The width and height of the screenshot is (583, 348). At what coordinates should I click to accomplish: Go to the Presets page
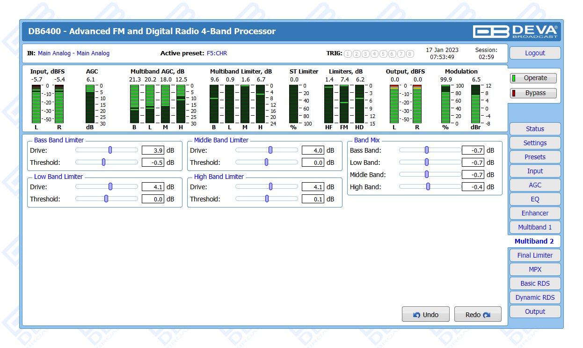(x=535, y=157)
